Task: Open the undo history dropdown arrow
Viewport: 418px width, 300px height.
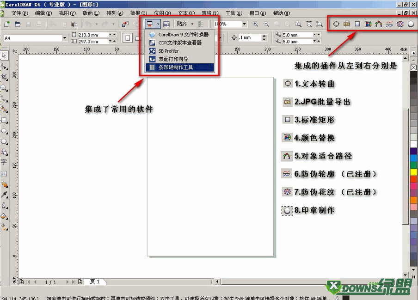Action: [x=97, y=24]
